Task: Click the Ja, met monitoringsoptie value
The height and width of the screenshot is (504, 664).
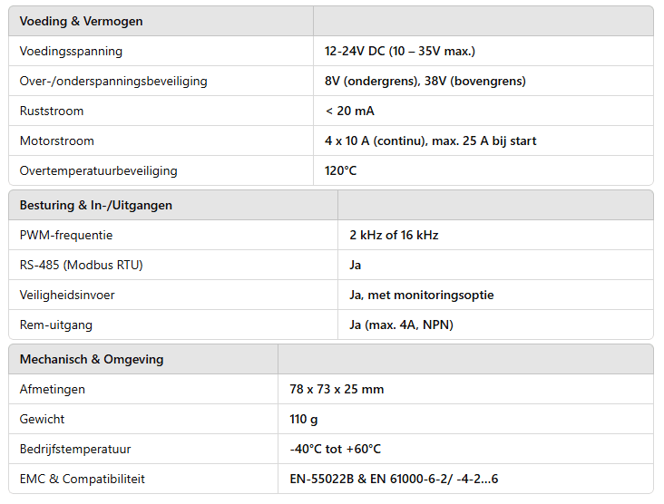Action: (422, 295)
